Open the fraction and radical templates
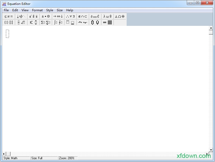 (21, 23)
